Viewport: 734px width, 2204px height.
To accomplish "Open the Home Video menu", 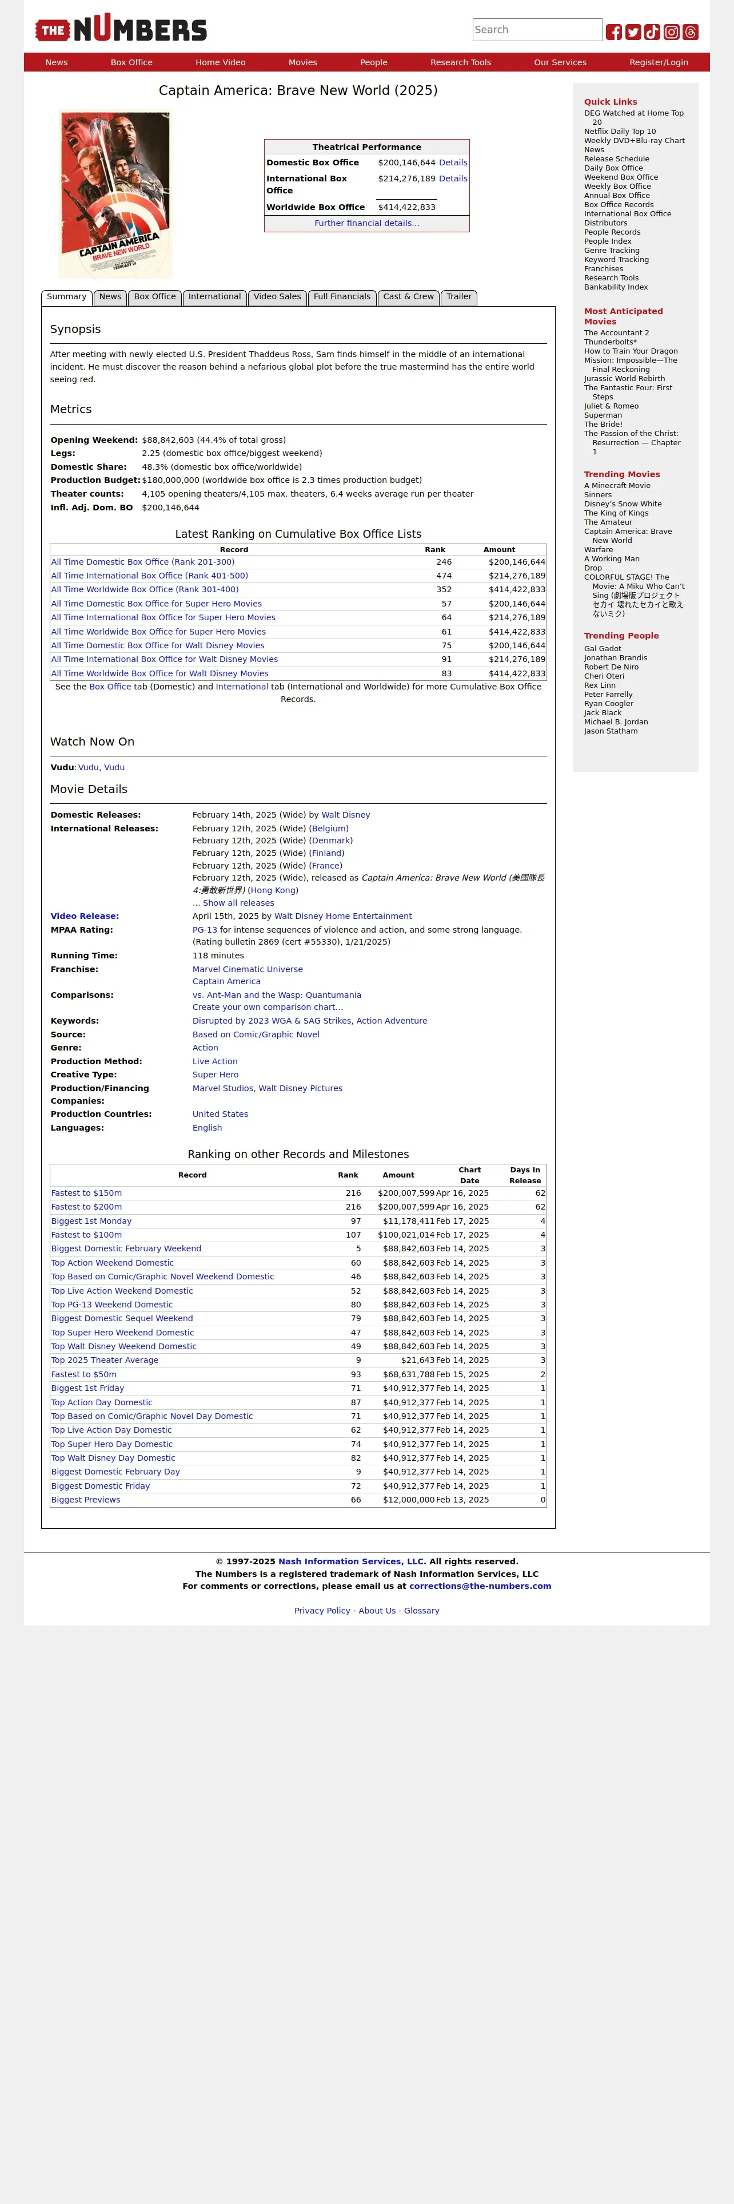I will 221,62.
